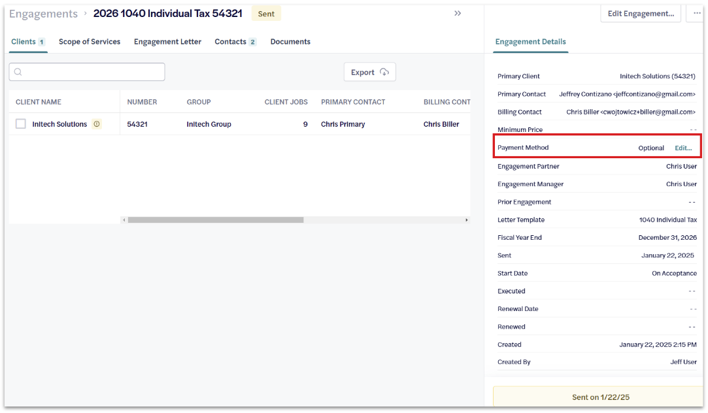
Task: Sort by the Group column header
Action: coord(199,102)
